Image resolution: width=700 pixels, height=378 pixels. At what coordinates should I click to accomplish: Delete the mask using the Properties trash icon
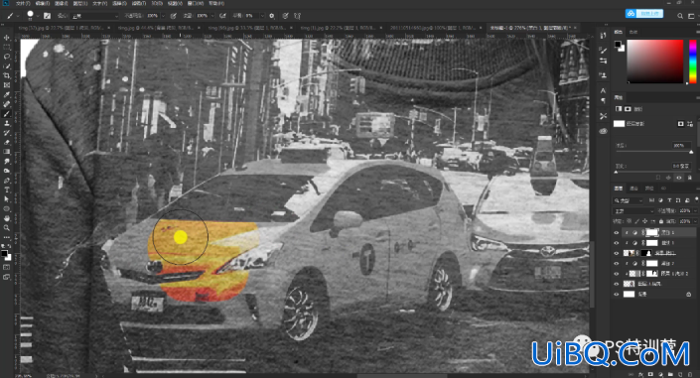tap(689, 178)
